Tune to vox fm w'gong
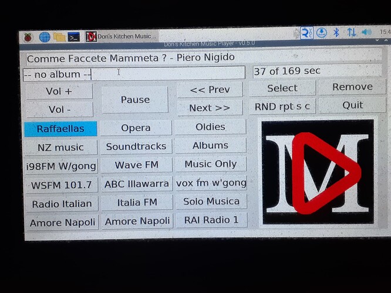Image resolution: width=391 pixels, height=293 pixels. click(211, 183)
